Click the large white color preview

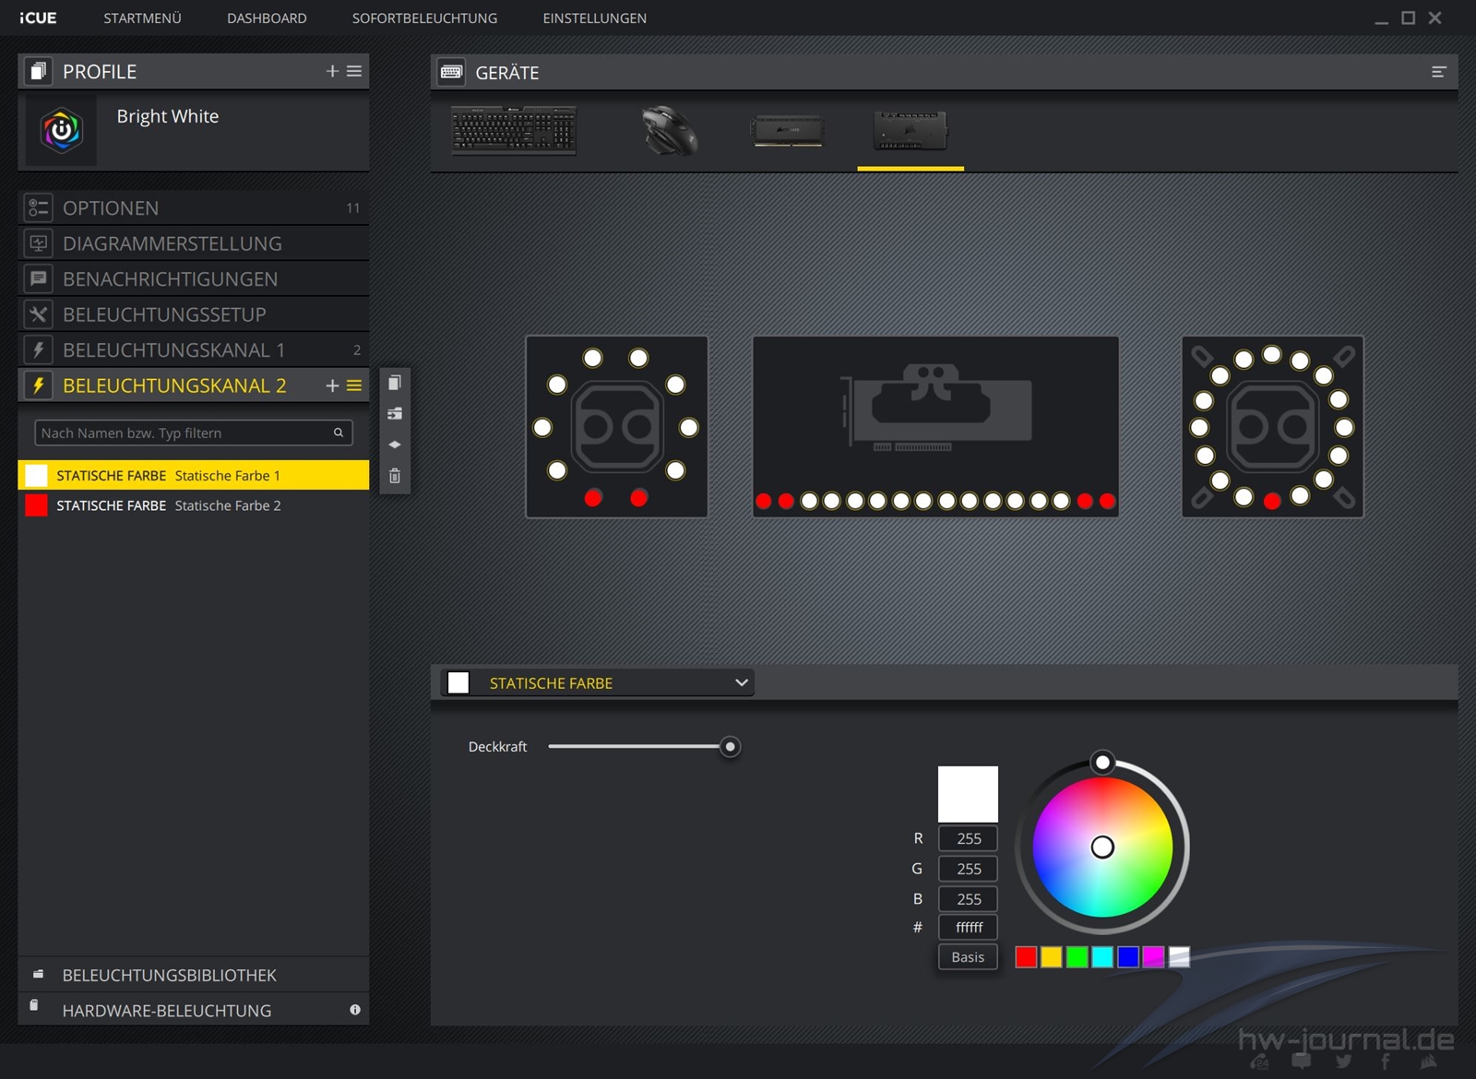(968, 793)
